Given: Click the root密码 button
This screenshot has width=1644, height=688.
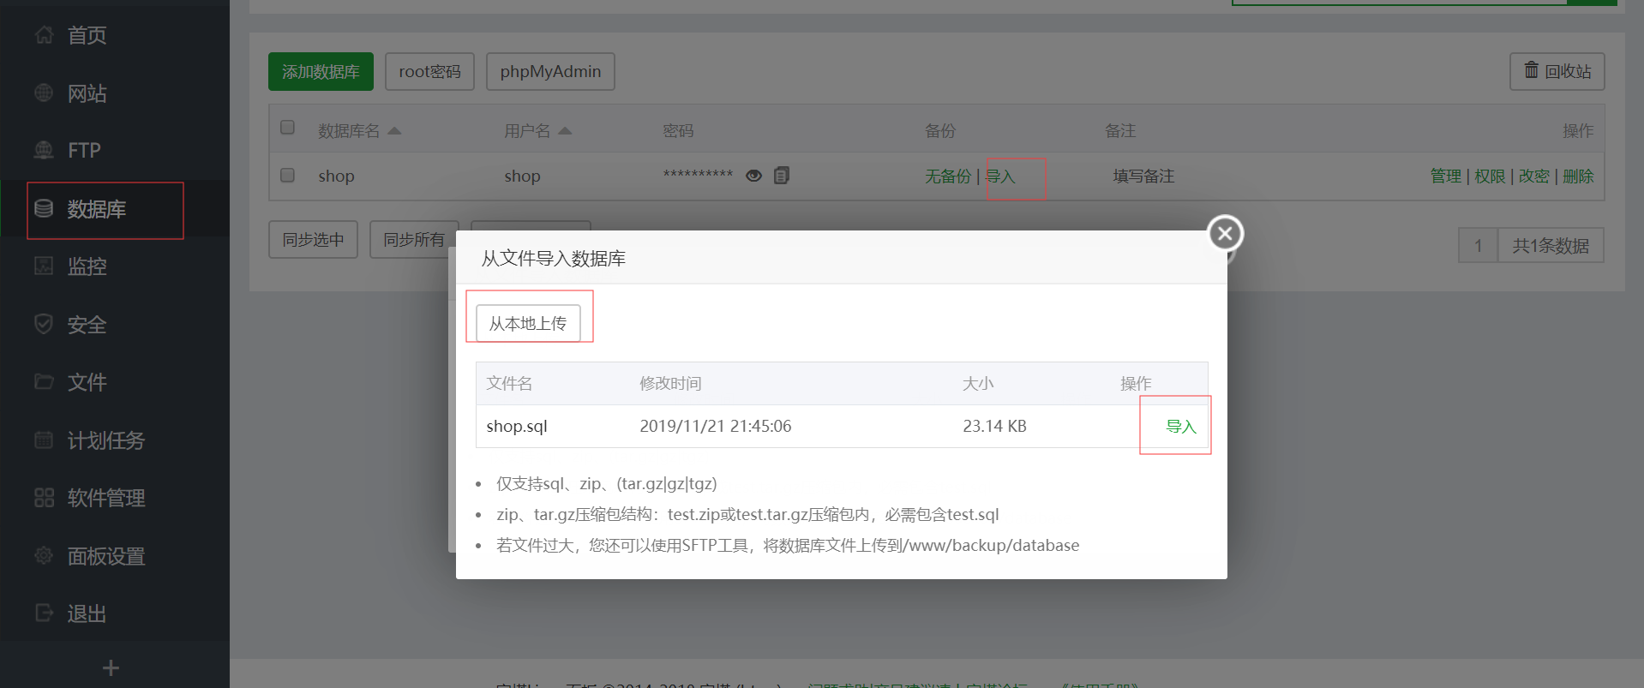Looking at the screenshot, I should coord(429,71).
